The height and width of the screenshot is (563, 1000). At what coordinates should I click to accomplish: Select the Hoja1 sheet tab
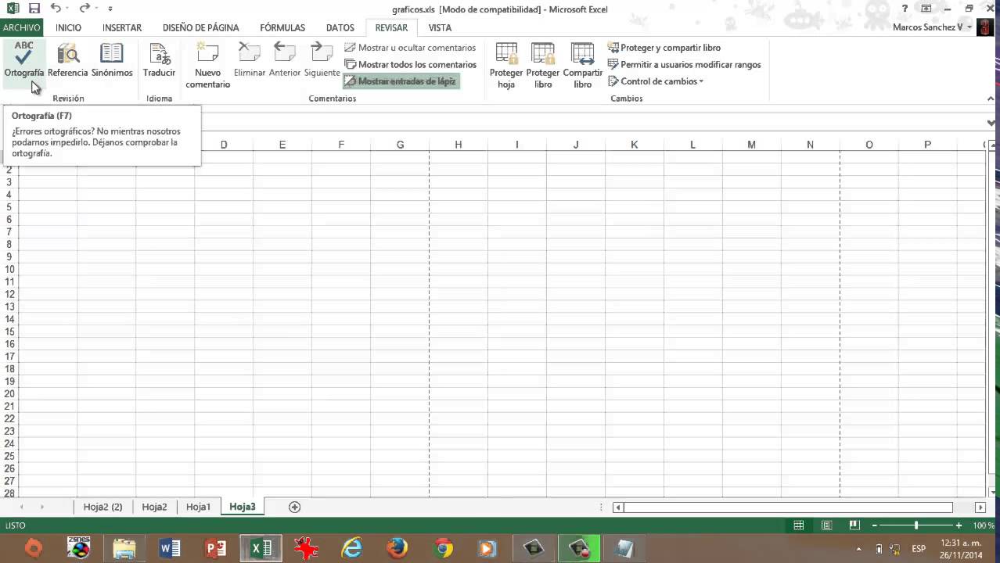198,507
